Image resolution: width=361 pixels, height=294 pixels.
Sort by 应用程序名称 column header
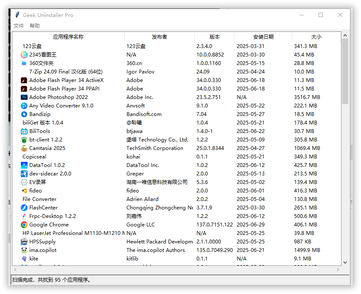tap(68, 37)
